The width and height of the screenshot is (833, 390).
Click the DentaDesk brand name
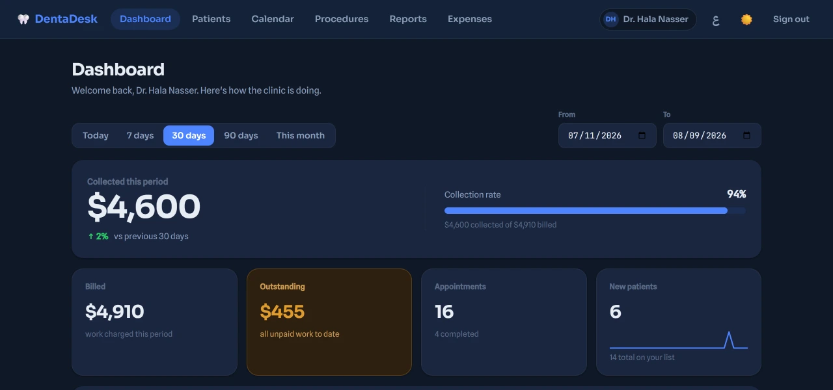[x=66, y=19]
